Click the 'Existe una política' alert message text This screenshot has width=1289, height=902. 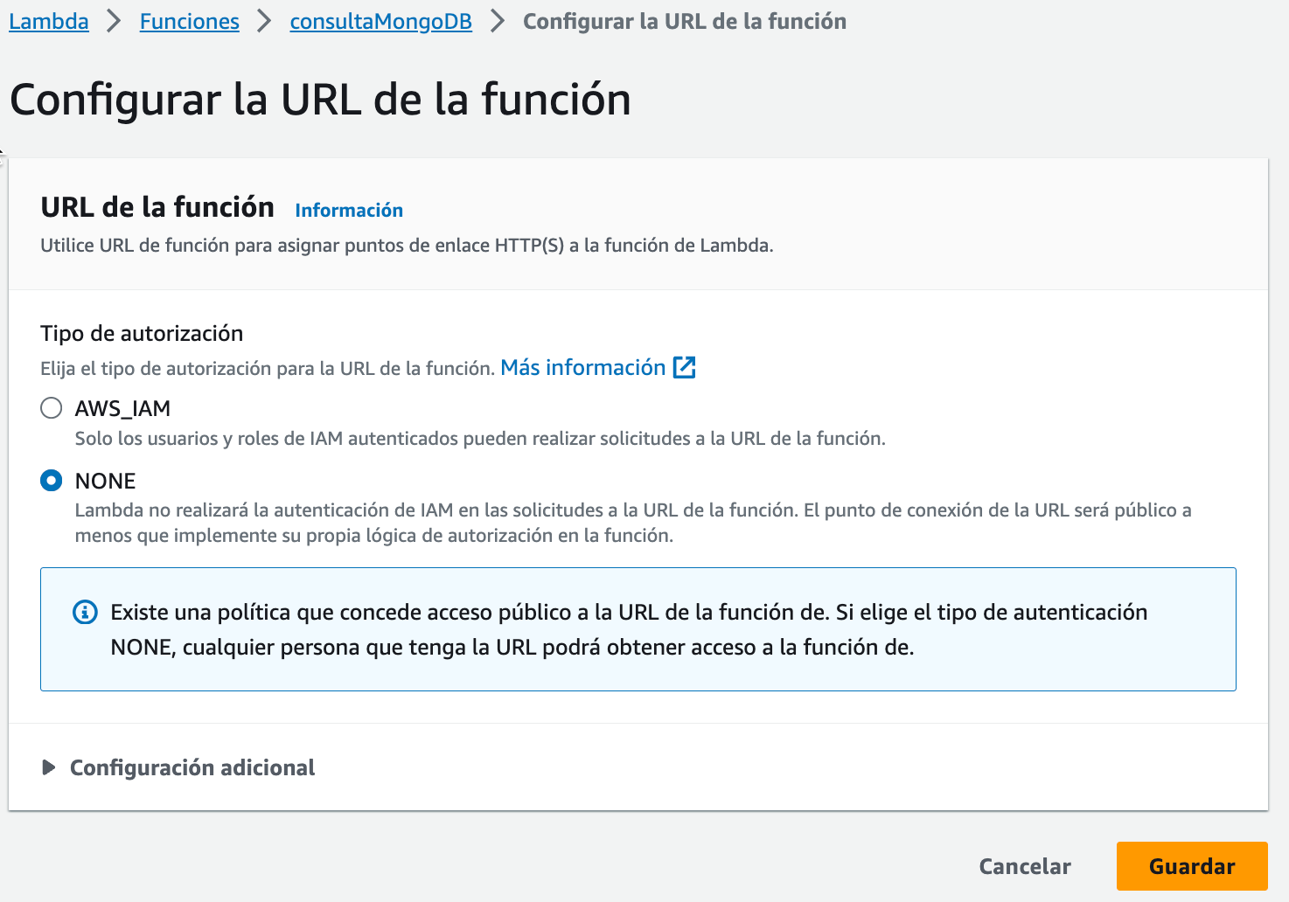(629, 629)
